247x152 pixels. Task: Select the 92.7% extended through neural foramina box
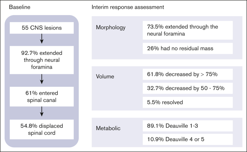(x=41, y=60)
